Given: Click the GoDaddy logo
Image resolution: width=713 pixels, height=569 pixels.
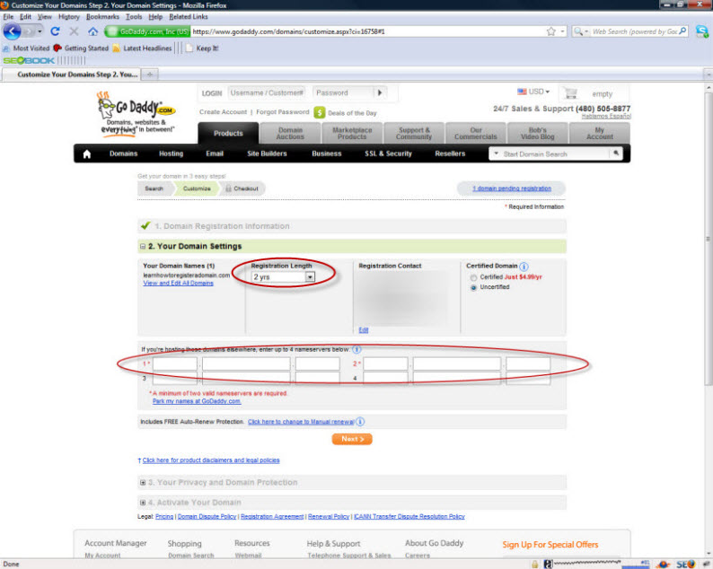Looking at the screenshot, I should (x=136, y=112).
